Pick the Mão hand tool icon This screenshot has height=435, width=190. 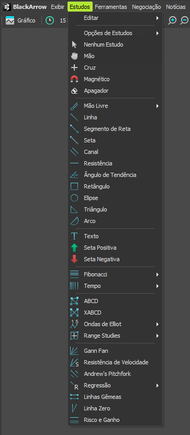coord(74,56)
